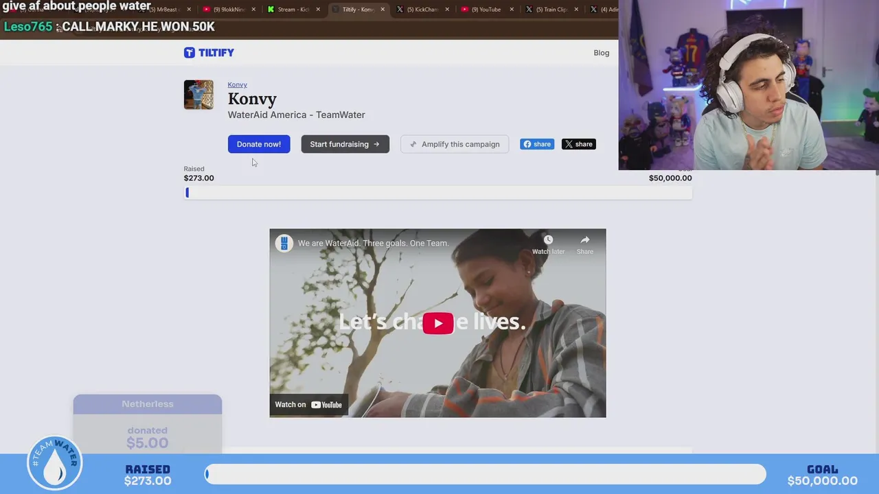Image resolution: width=879 pixels, height=494 pixels.
Task: Open the Blog link in the header
Action: click(x=601, y=53)
